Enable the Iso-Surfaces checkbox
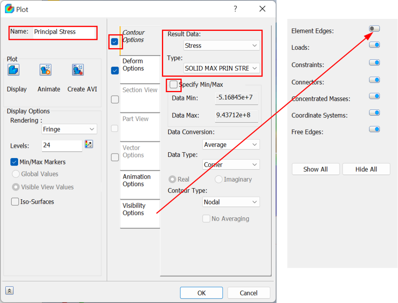 [15, 202]
